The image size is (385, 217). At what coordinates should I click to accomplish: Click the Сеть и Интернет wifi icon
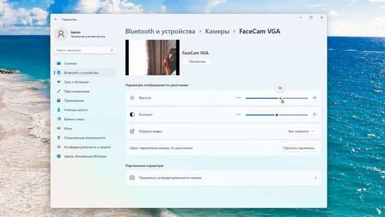(x=59, y=82)
